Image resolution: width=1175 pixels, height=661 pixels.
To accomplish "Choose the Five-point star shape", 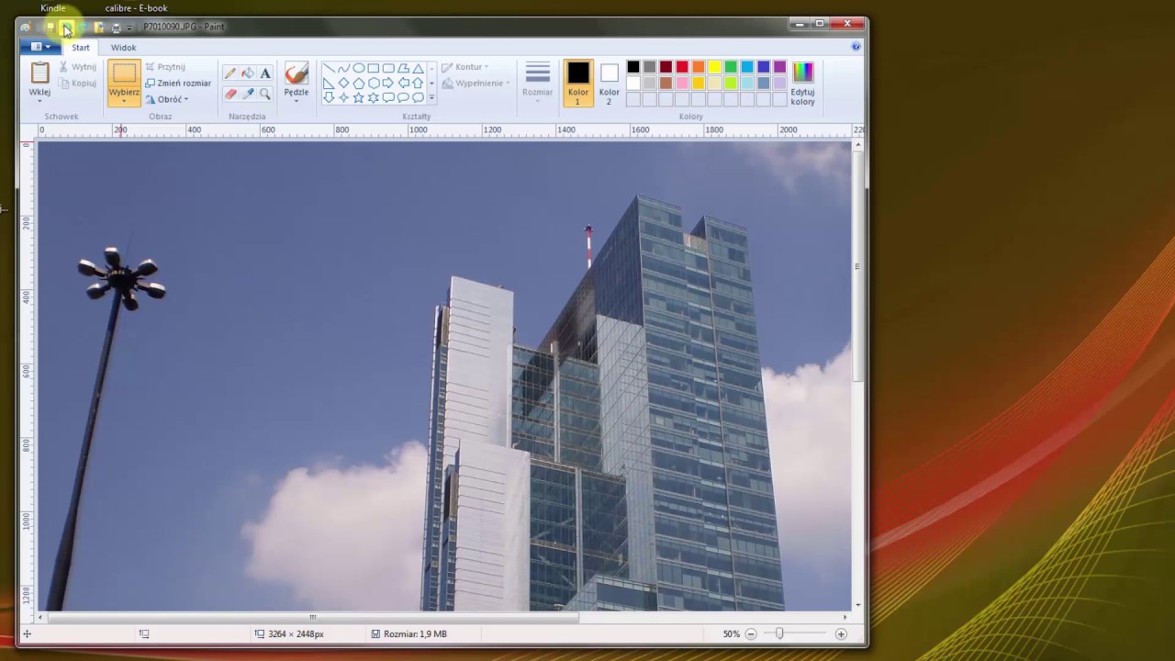I will [x=359, y=97].
